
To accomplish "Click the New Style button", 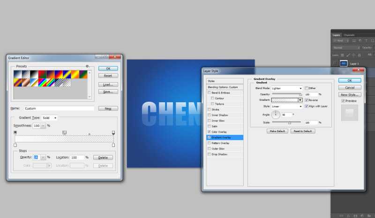I will coord(350,94).
